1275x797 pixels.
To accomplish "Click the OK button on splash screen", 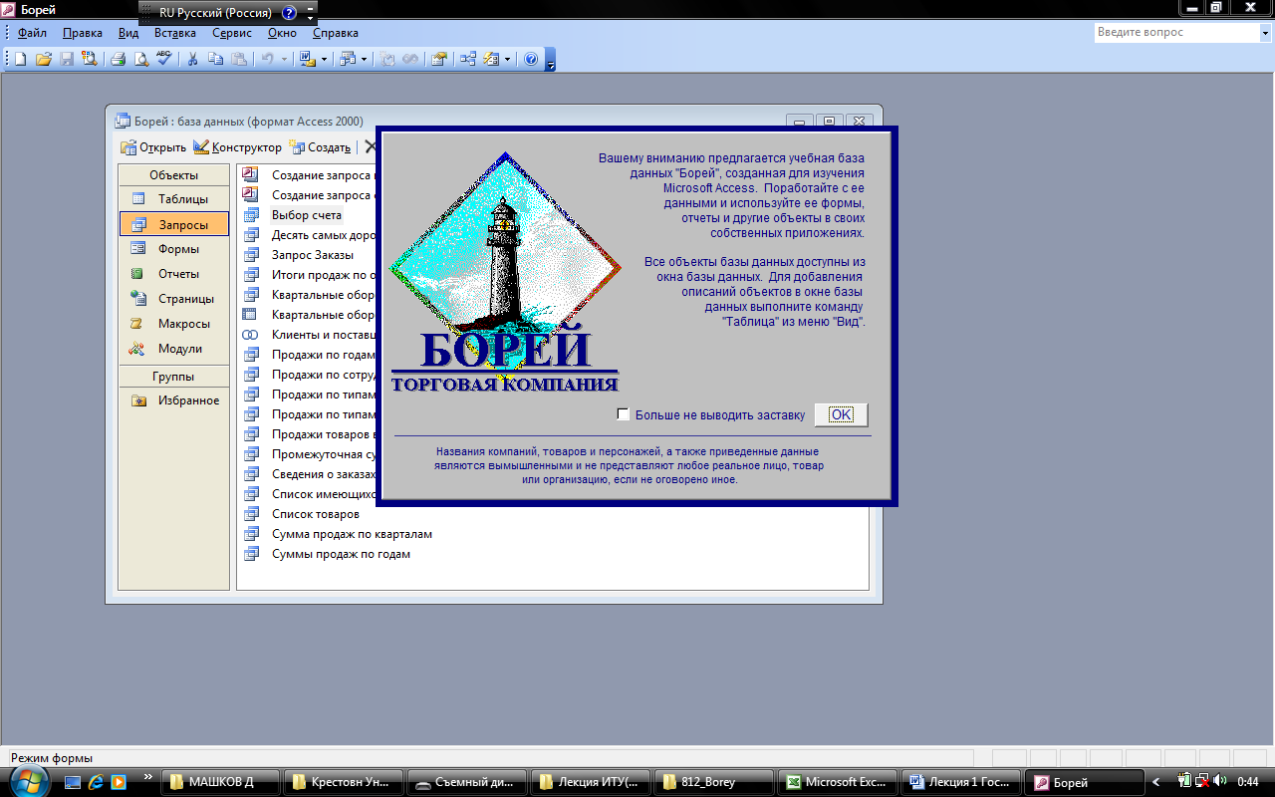I will [841, 414].
